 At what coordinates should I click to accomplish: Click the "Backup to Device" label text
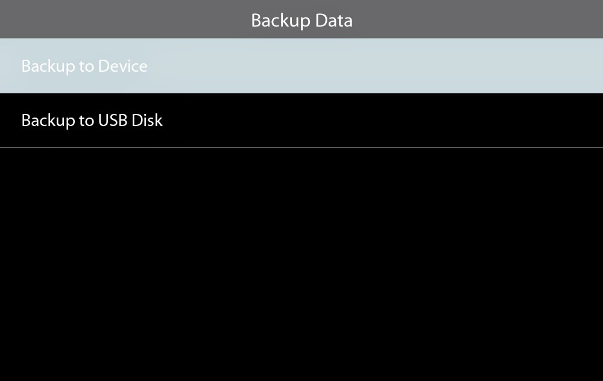tap(84, 66)
